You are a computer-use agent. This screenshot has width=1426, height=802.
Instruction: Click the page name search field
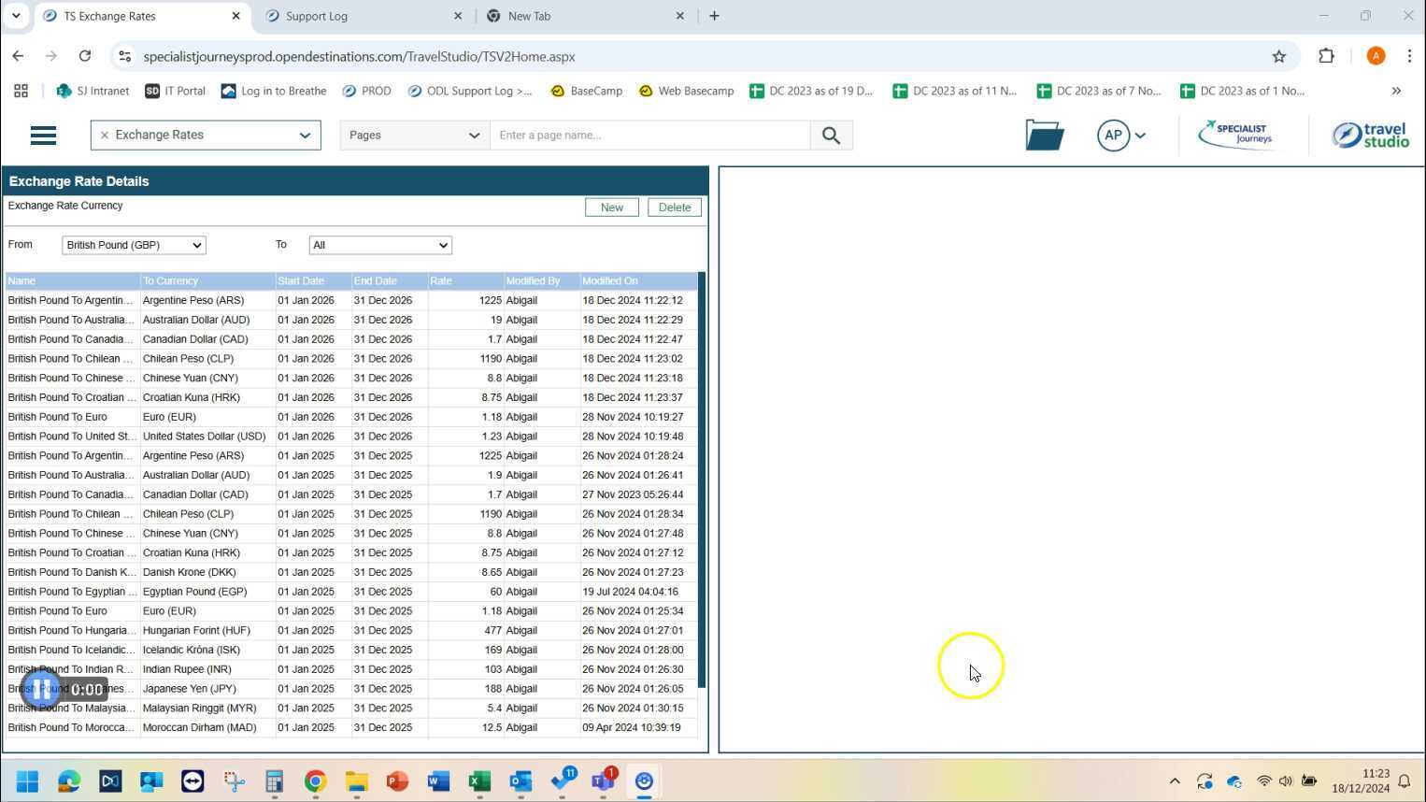(649, 136)
